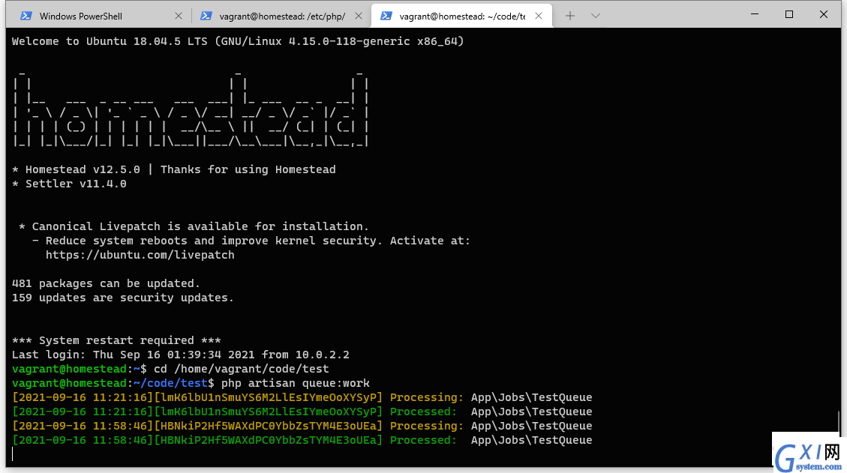The image size is (847, 473).
Task: Click '481 packages can be updated.' text
Action: [x=106, y=283]
